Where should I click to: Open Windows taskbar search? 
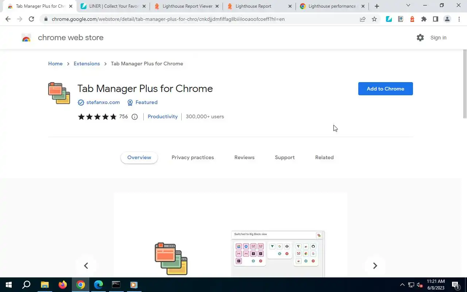(x=26, y=285)
